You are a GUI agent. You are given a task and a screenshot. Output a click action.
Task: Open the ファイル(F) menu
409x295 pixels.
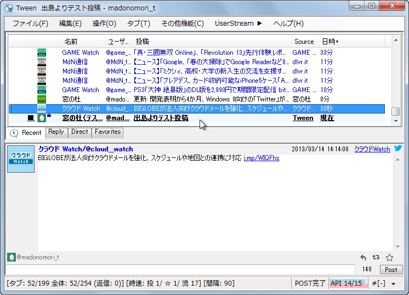(30, 24)
